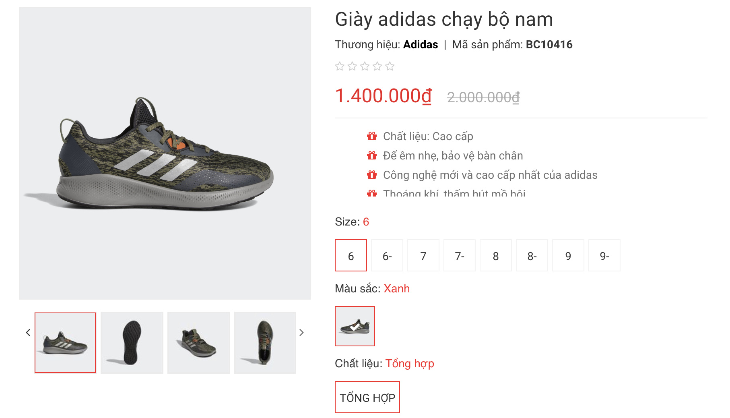Select size 6 option
The image size is (730, 418).
351,256
